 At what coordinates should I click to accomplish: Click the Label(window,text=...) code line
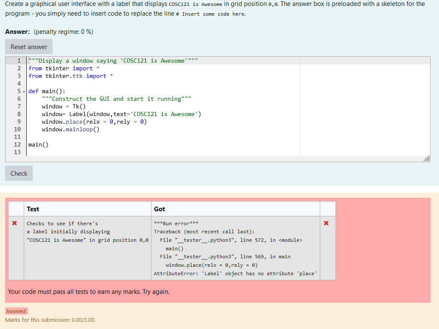tap(121, 114)
